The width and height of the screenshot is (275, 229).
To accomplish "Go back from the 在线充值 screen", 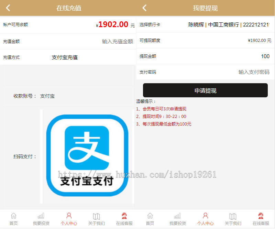I will coord(8,8).
